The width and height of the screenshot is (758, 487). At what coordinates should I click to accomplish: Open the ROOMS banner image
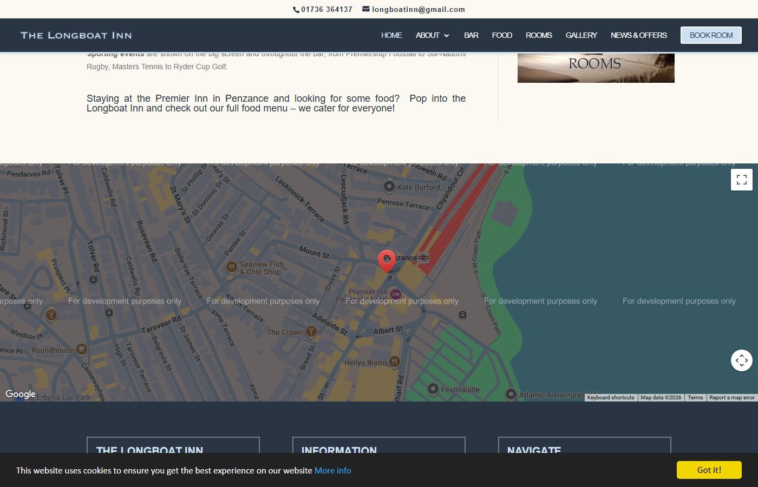click(596, 68)
